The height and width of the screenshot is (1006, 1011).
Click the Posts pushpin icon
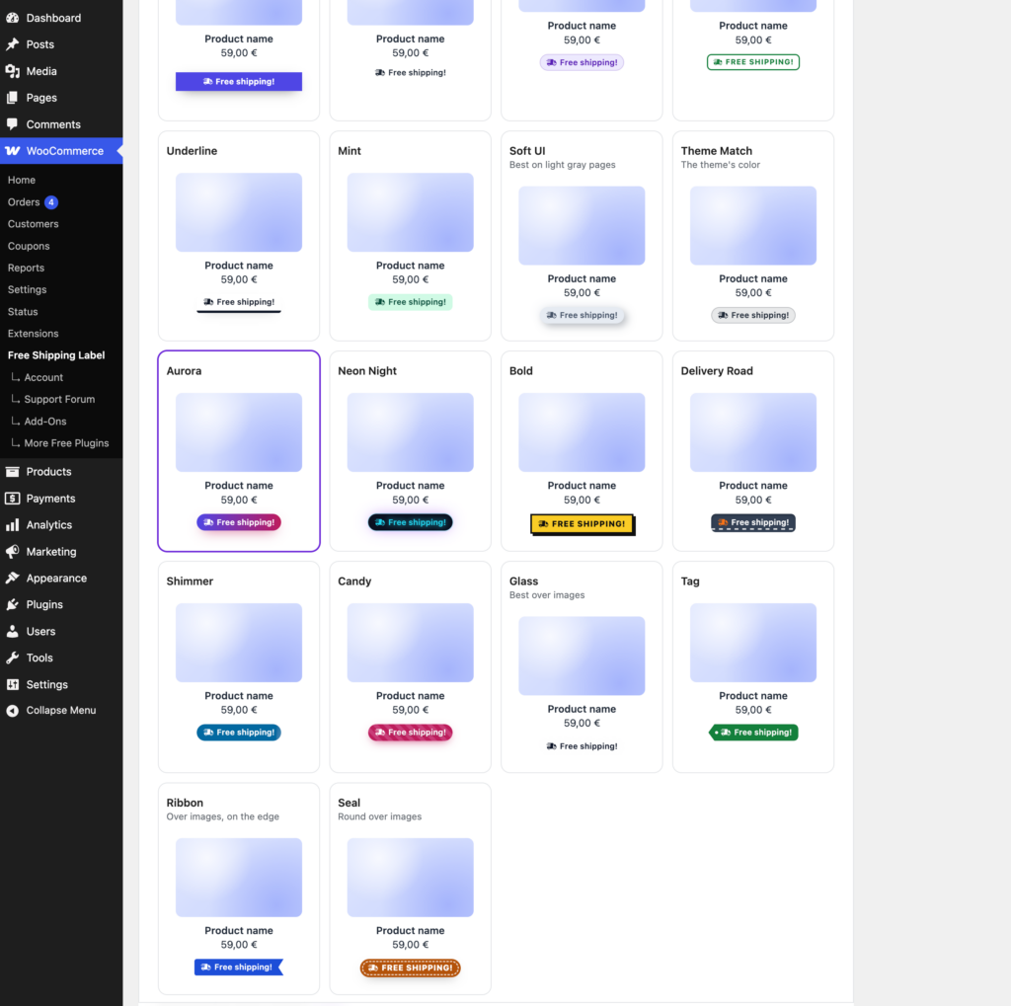(x=12, y=44)
